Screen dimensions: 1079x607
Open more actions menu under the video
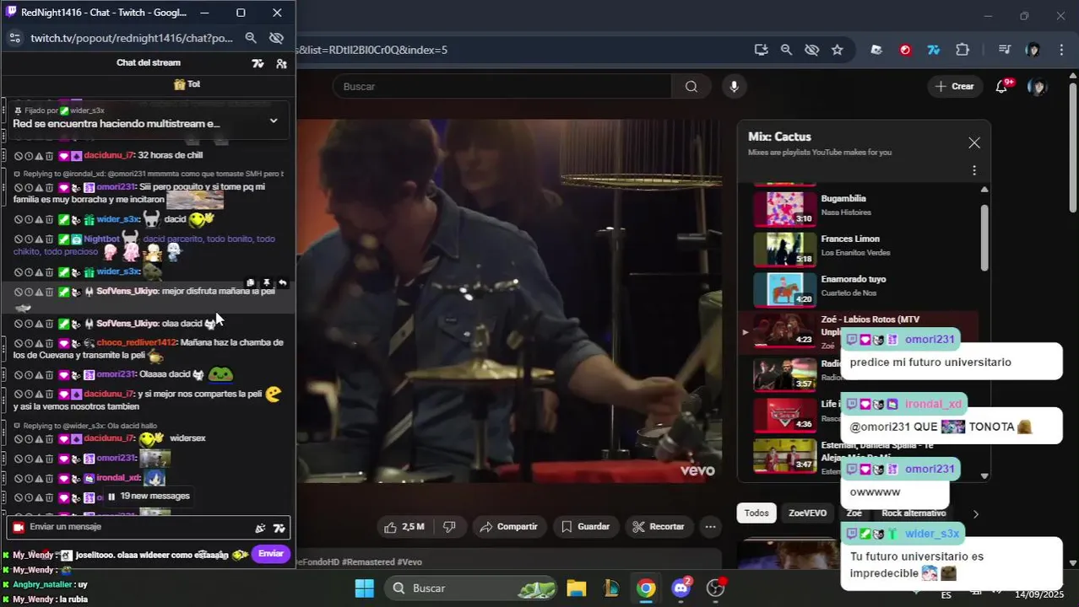pos(711,527)
